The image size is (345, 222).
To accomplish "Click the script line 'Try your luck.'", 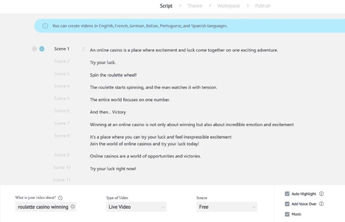I will click(x=103, y=63).
